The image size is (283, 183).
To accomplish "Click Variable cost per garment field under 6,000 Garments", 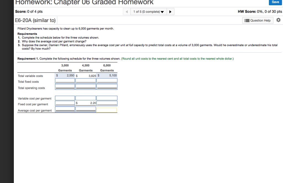I will tap(107, 98).
